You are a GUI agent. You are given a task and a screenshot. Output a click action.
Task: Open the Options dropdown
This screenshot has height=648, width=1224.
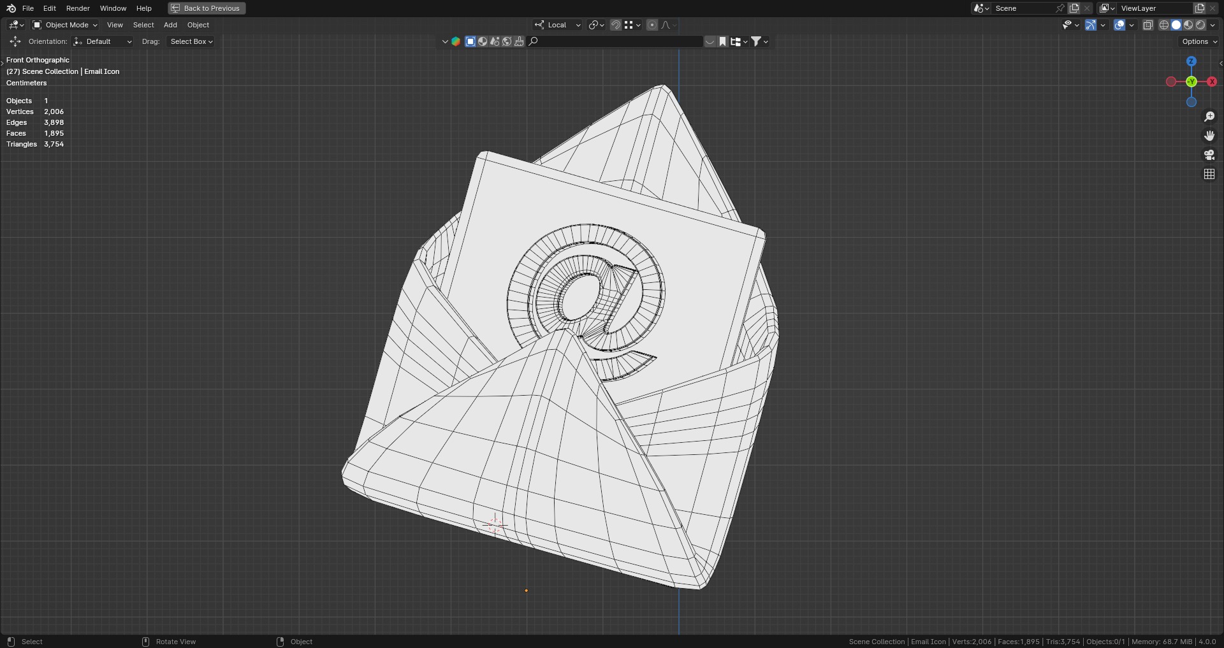tap(1199, 41)
